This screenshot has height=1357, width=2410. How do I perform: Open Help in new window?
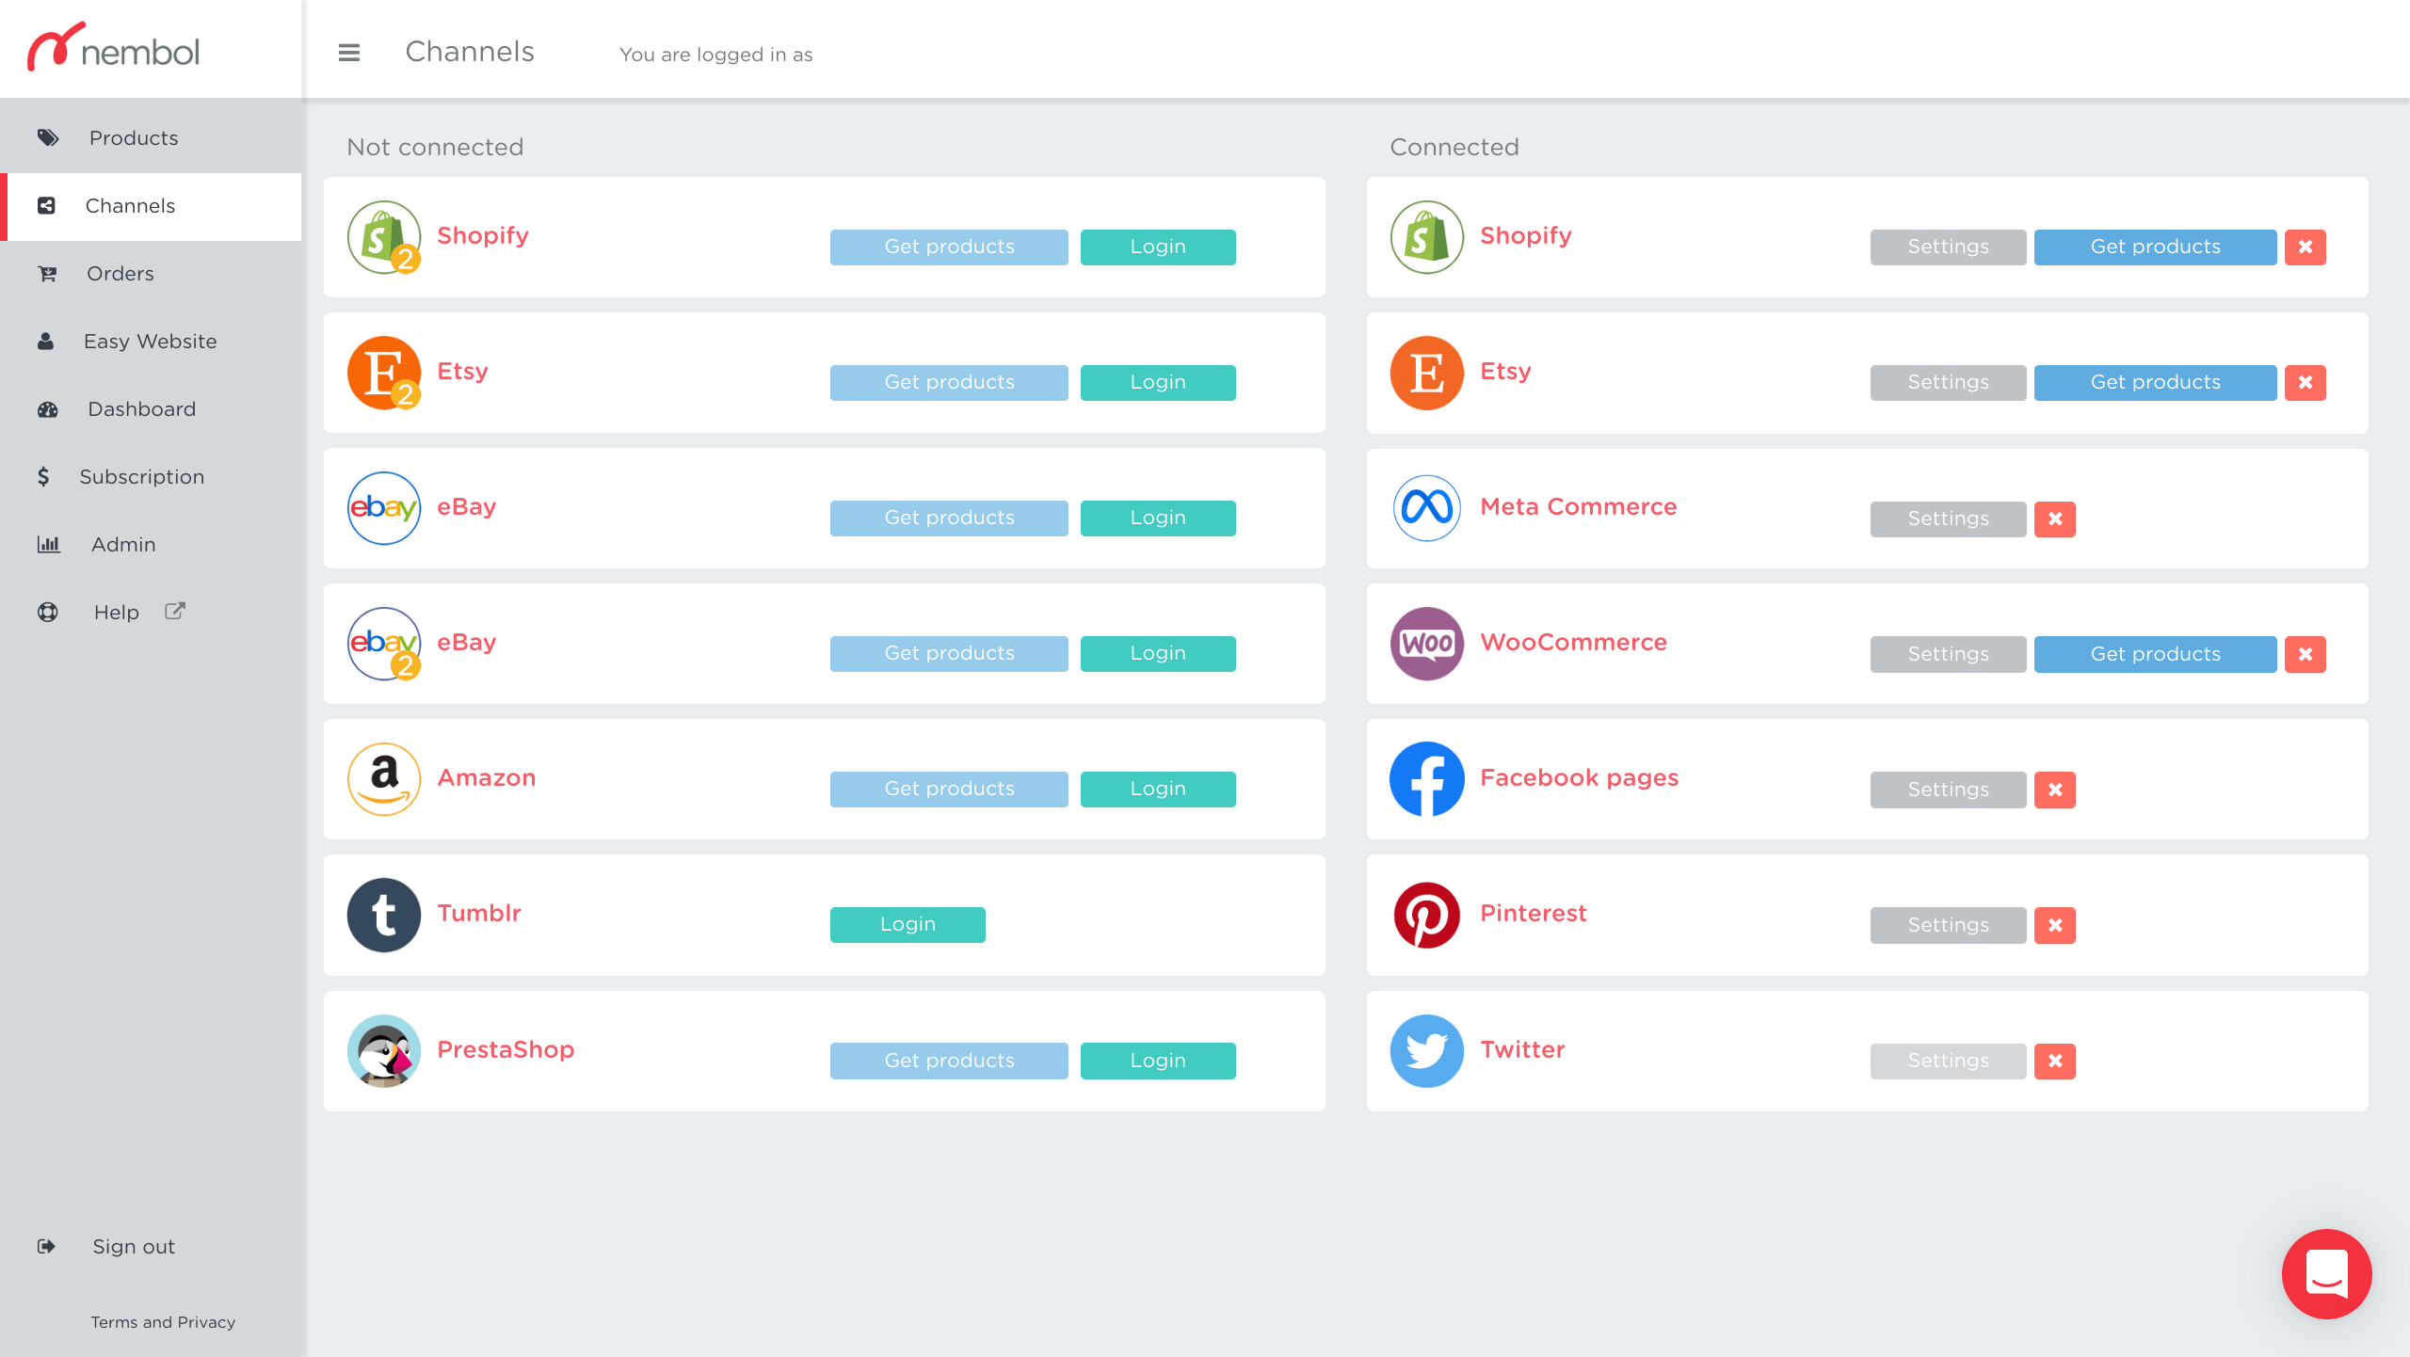(151, 613)
